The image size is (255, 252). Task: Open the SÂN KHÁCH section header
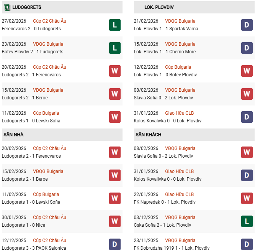[x=148, y=135]
